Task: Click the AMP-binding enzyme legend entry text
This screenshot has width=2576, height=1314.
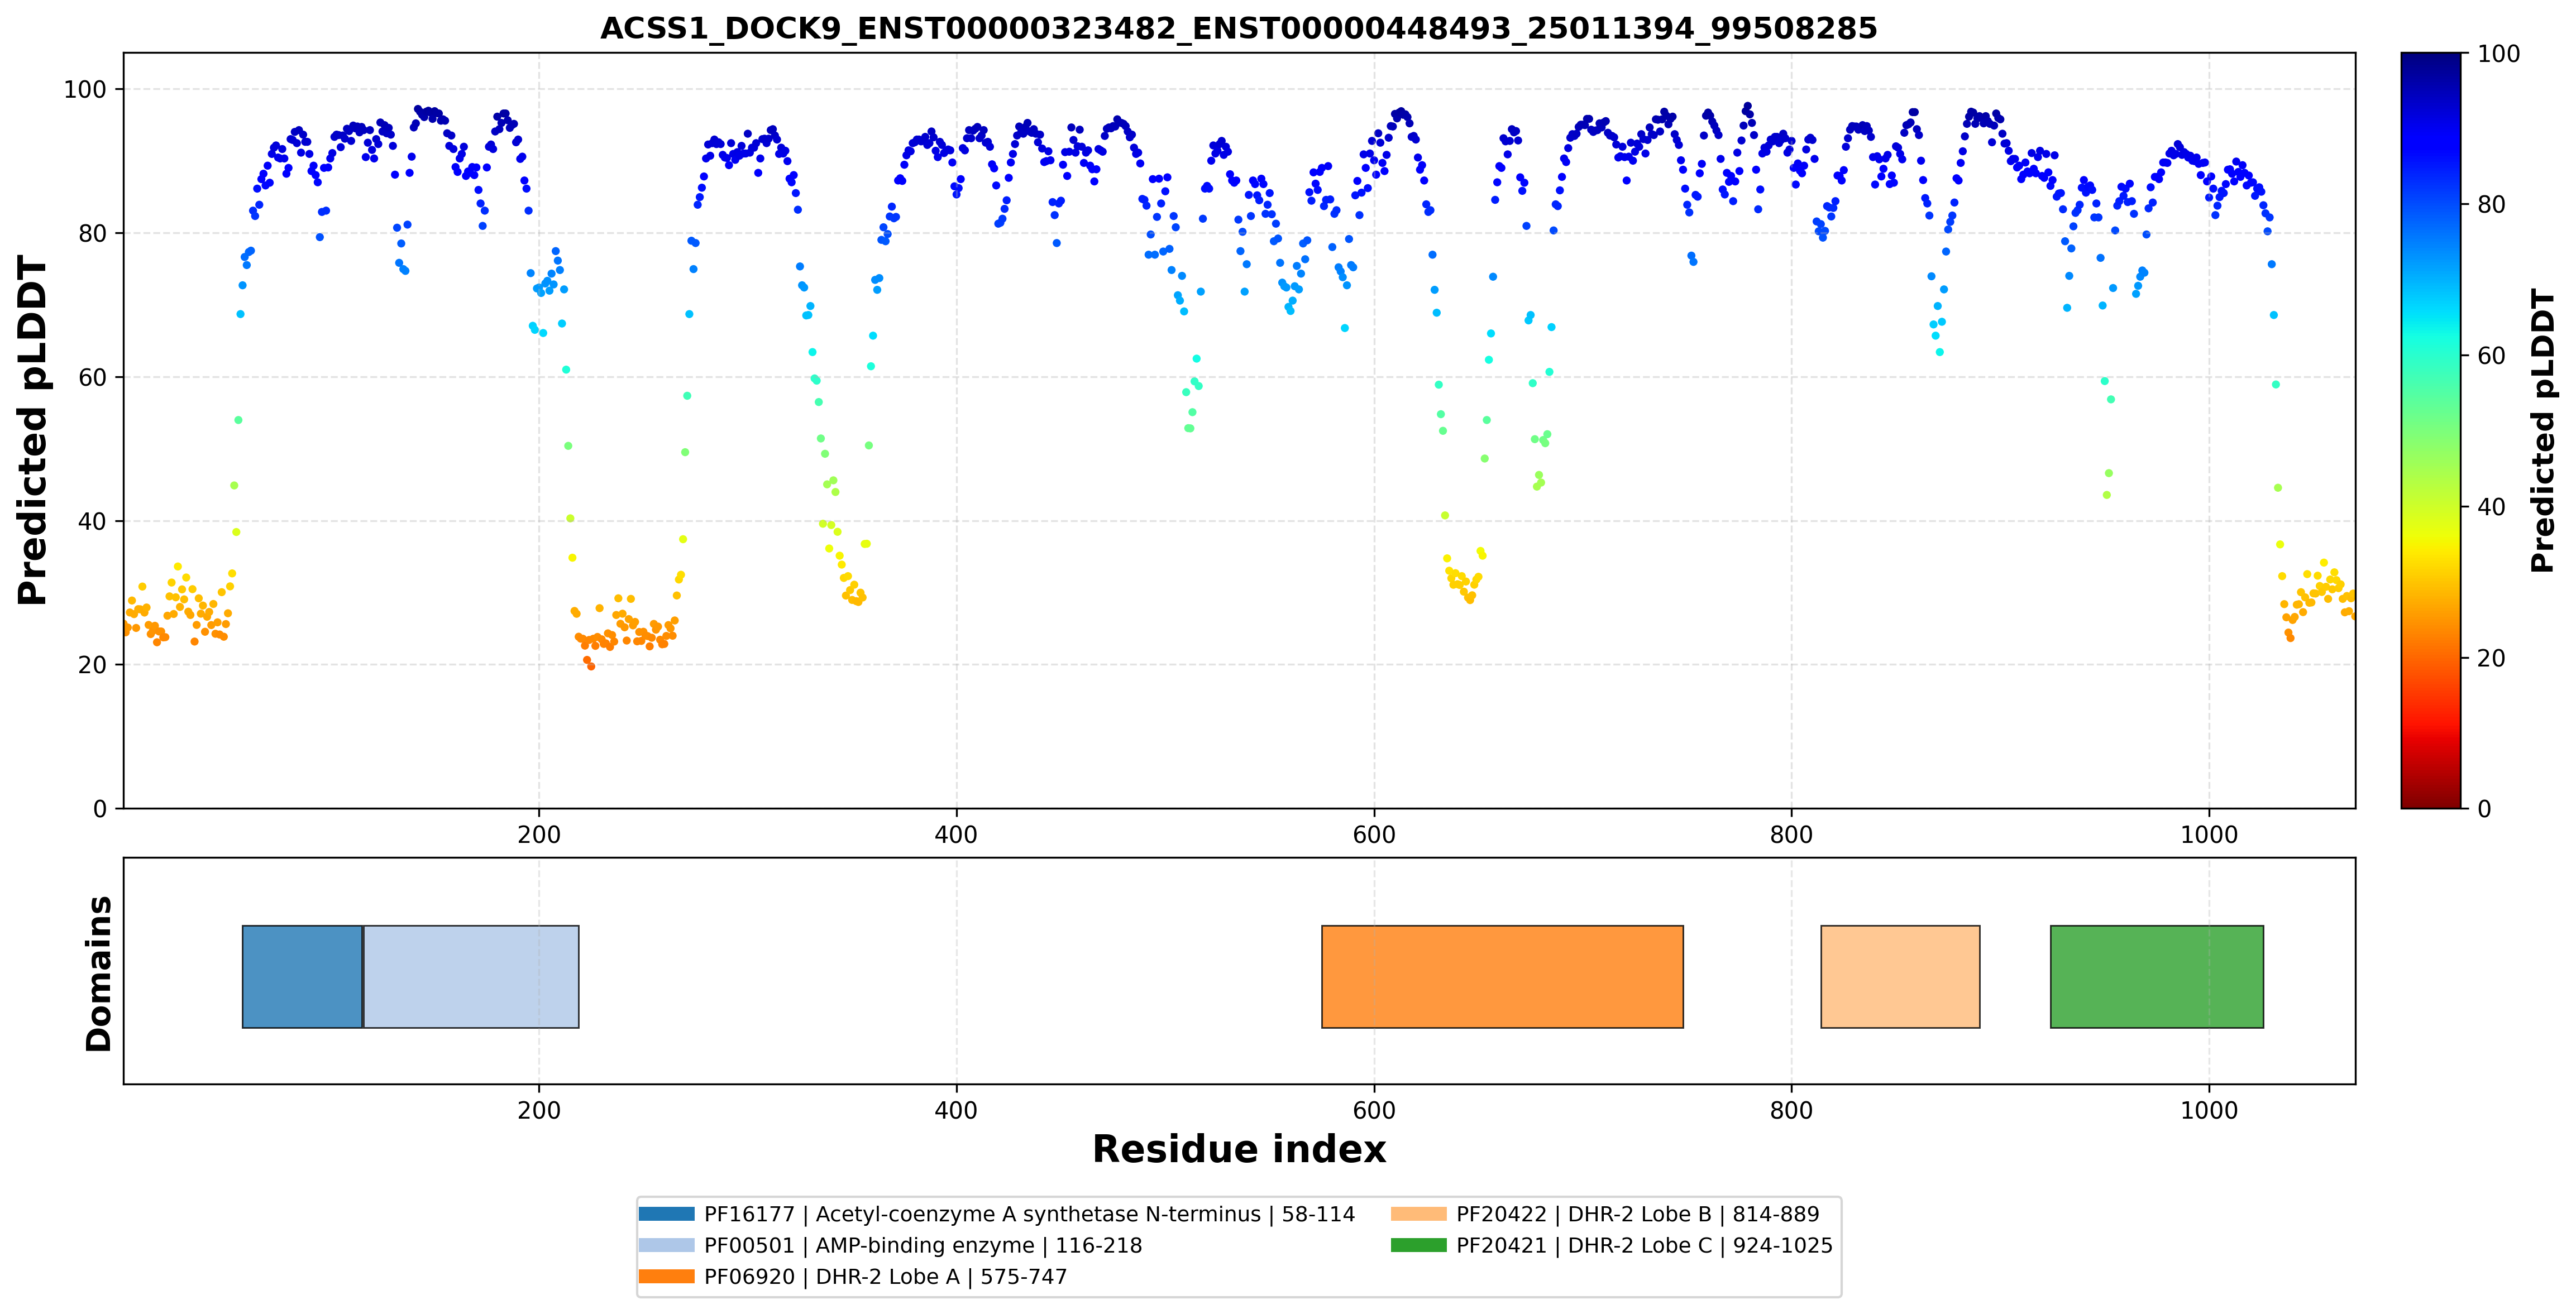Action: (923, 1245)
